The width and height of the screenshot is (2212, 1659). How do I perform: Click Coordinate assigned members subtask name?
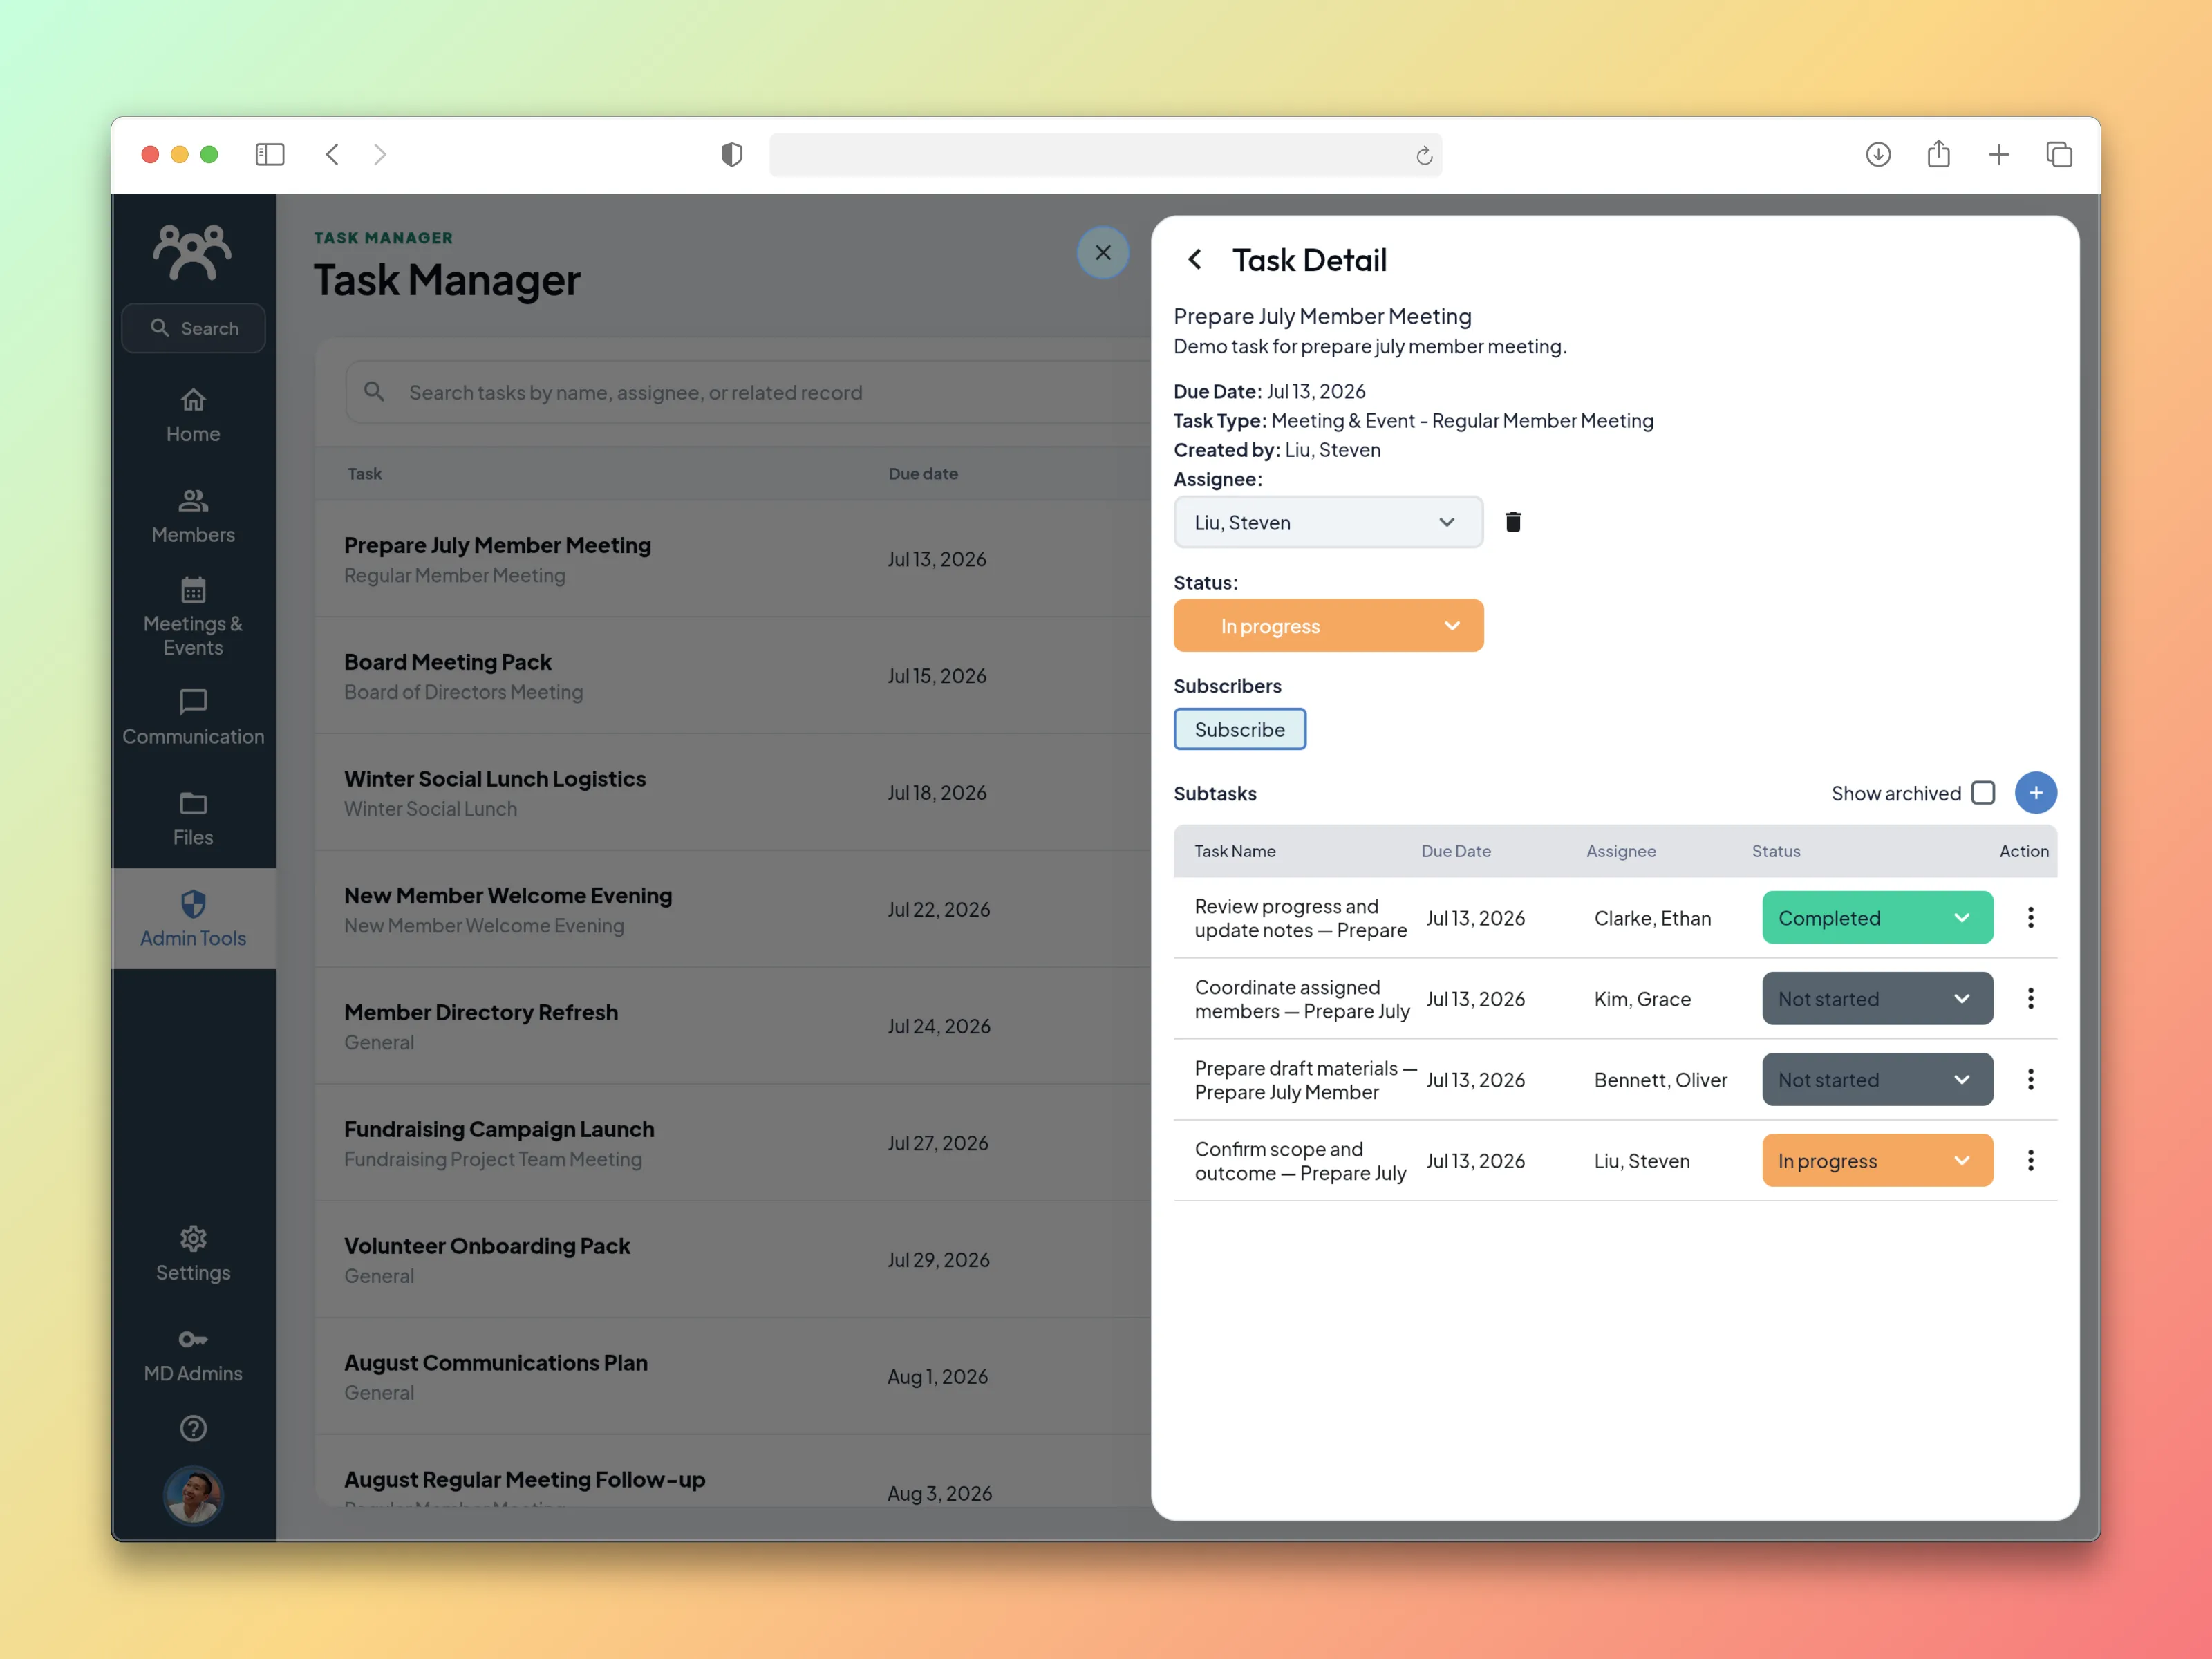pyautogui.click(x=1302, y=999)
